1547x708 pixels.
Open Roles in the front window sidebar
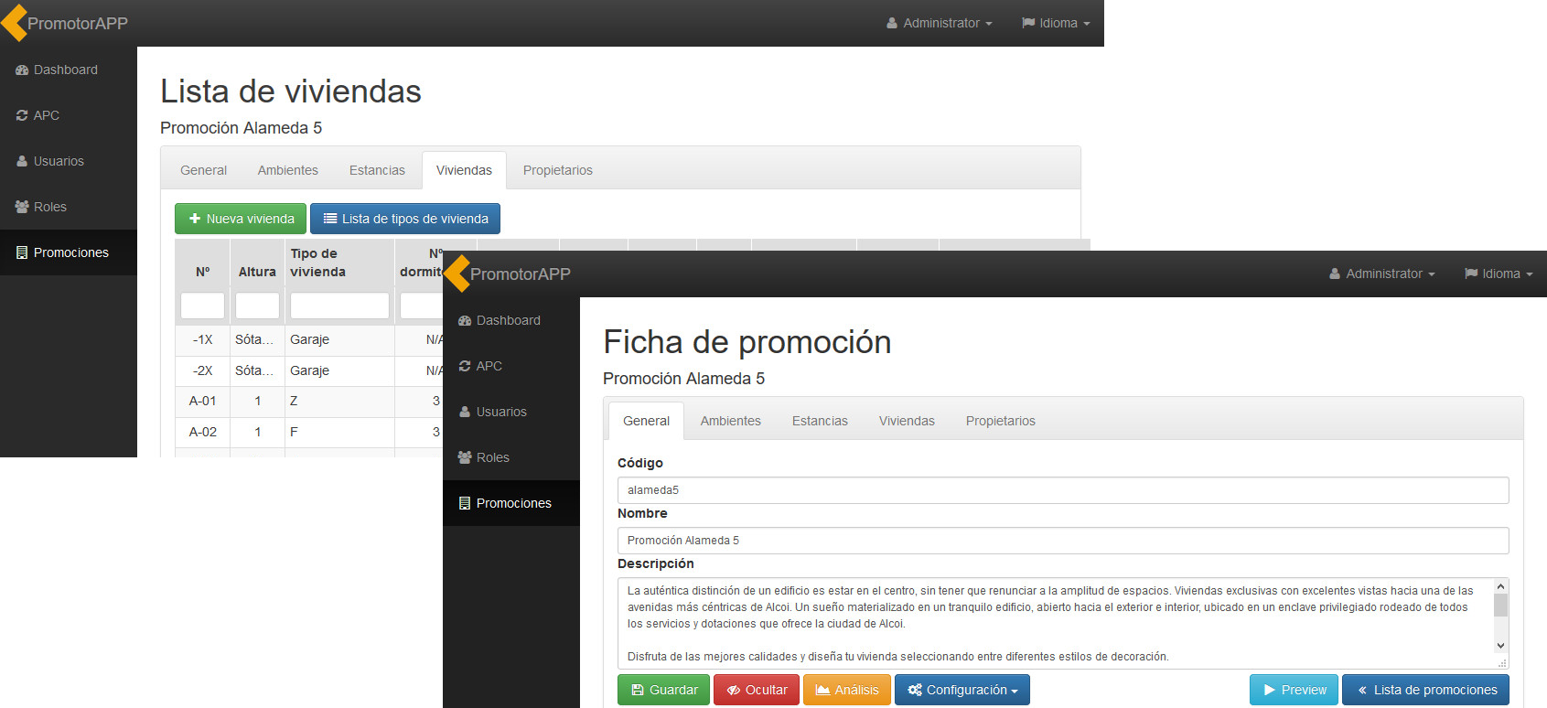(511, 457)
